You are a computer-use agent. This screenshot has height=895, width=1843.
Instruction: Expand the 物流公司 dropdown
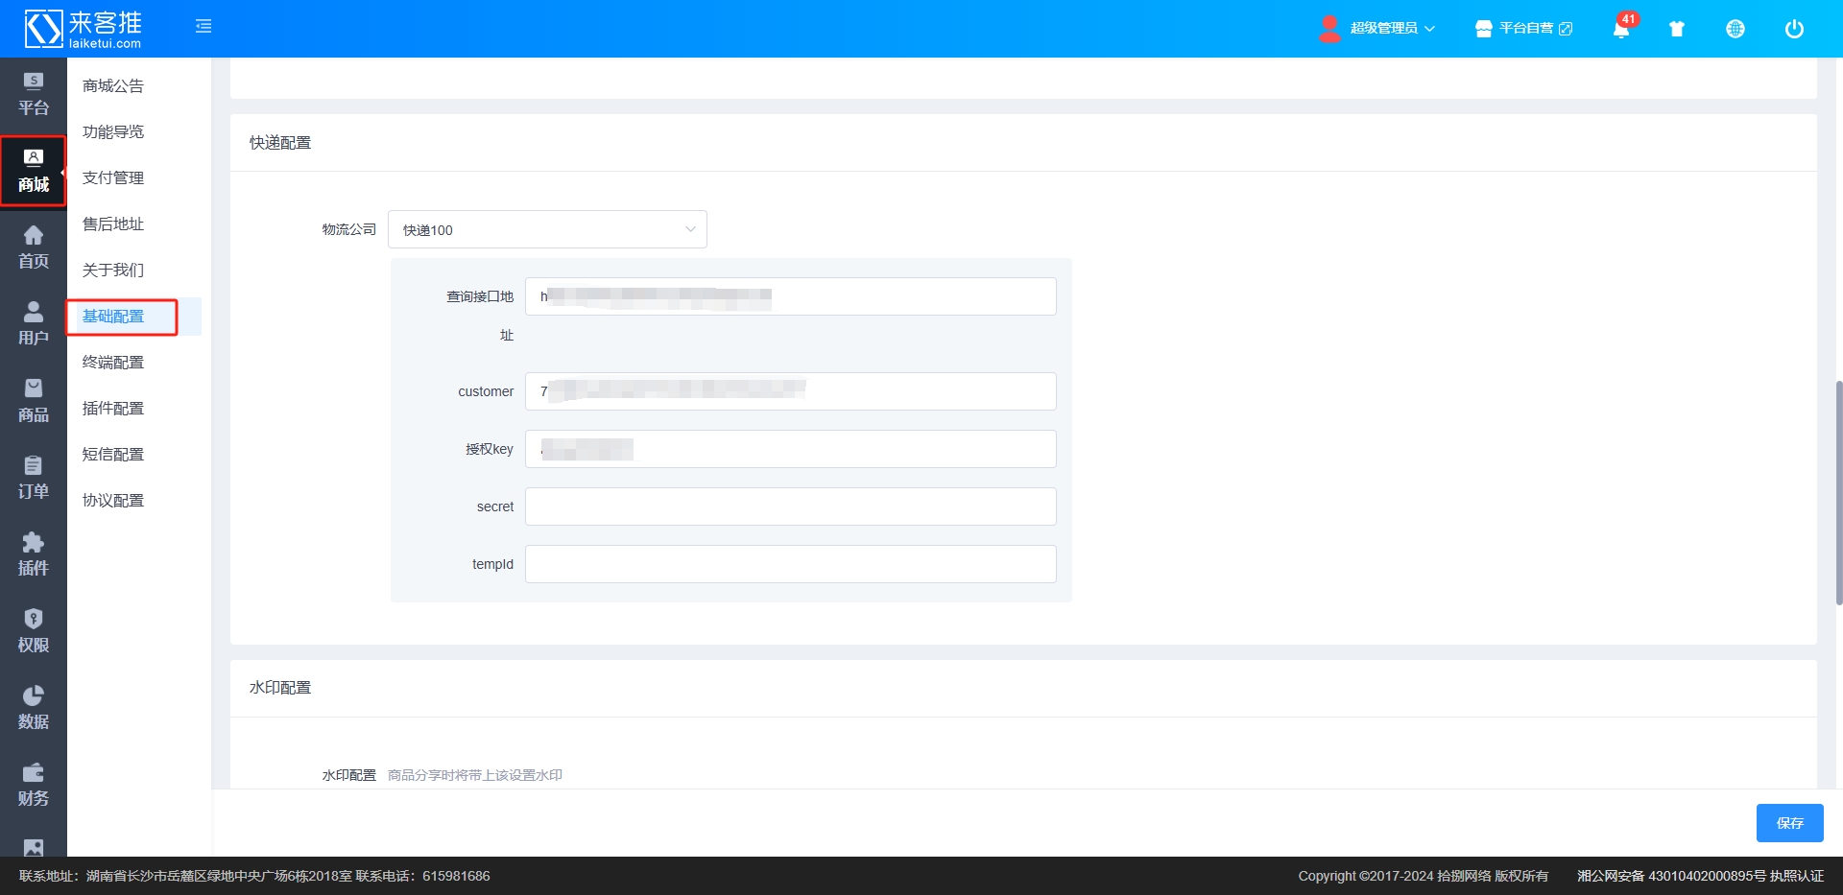547,230
